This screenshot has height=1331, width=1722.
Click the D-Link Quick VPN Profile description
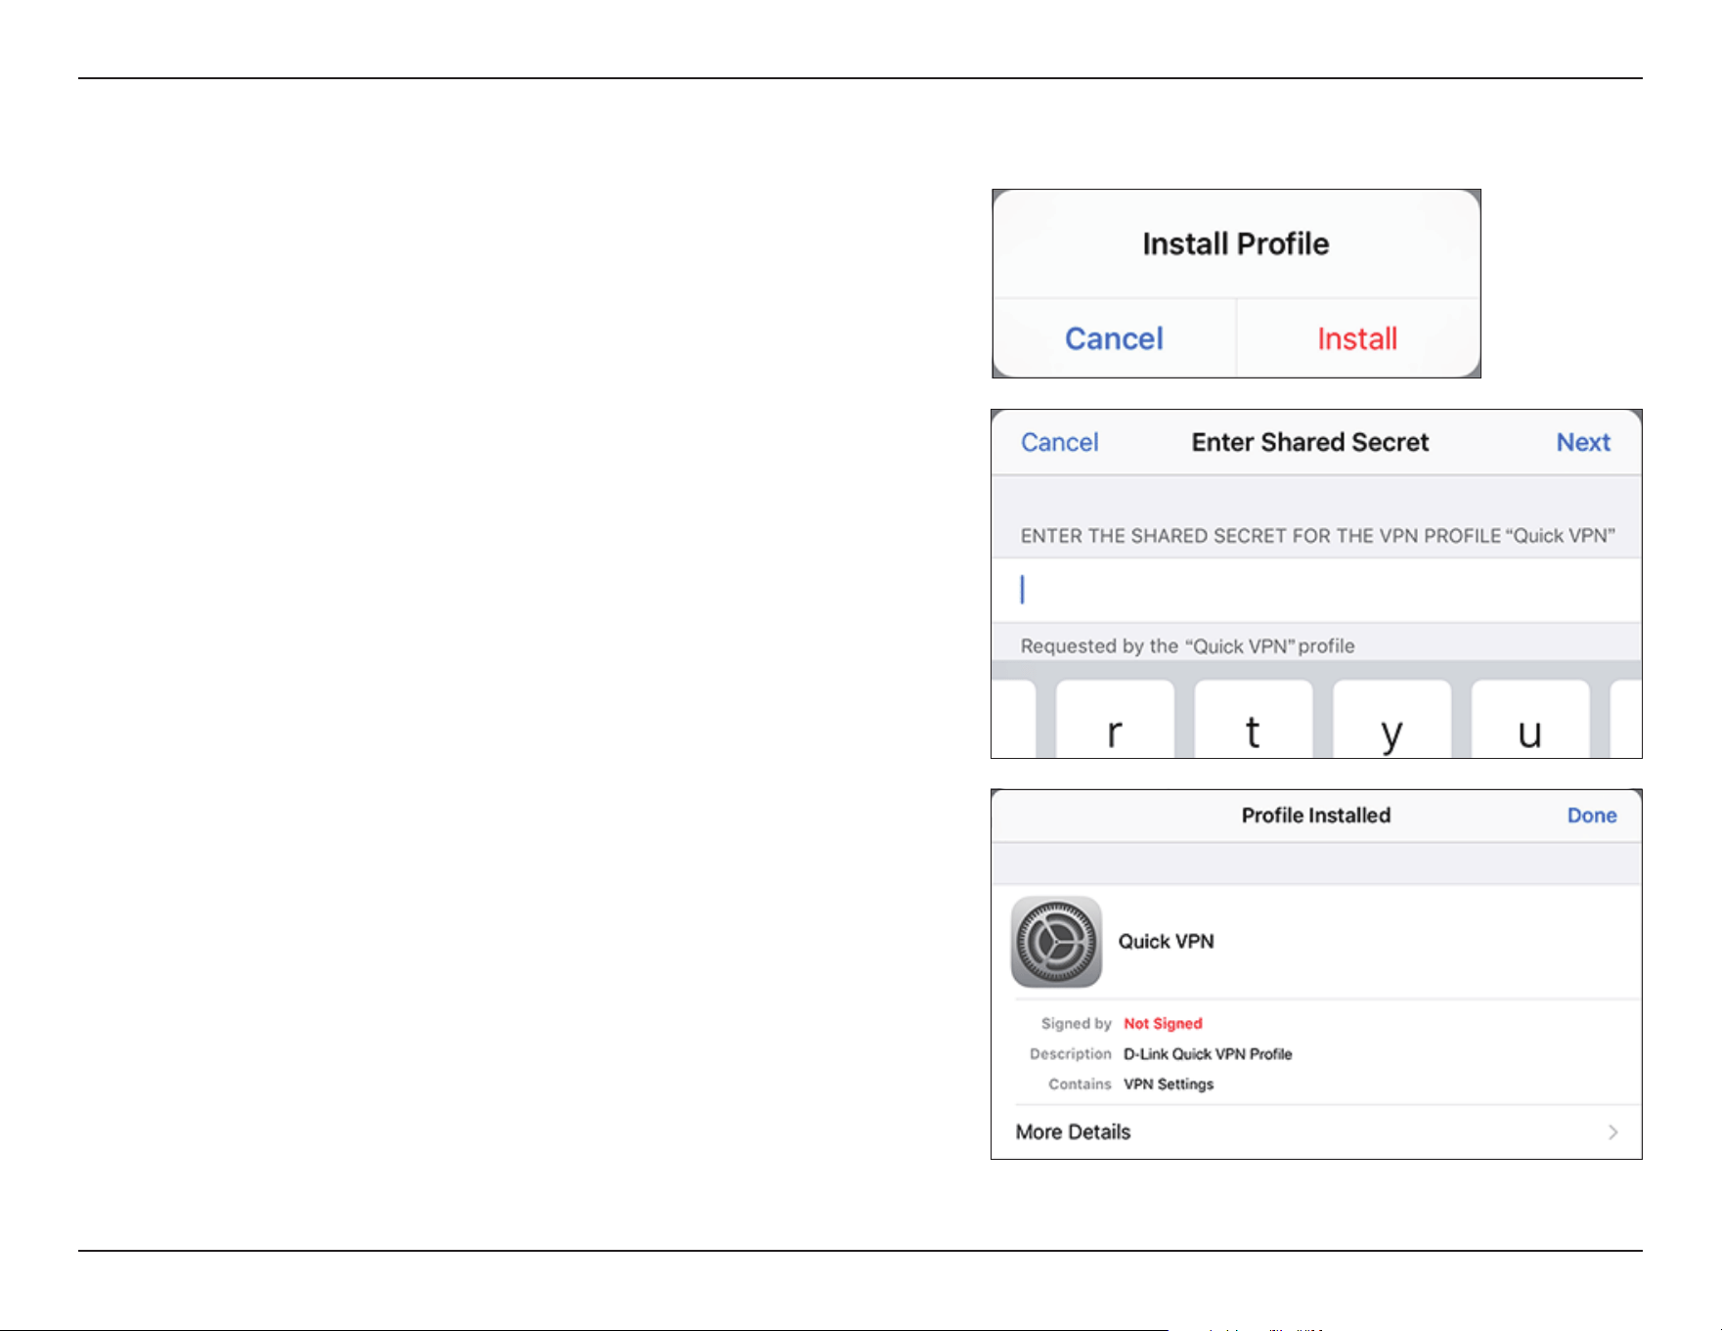[x=1208, y=1054]
